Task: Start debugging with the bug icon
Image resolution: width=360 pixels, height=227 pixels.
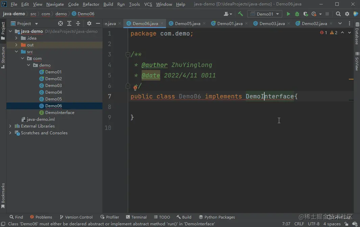Action: tap(297, 14)
